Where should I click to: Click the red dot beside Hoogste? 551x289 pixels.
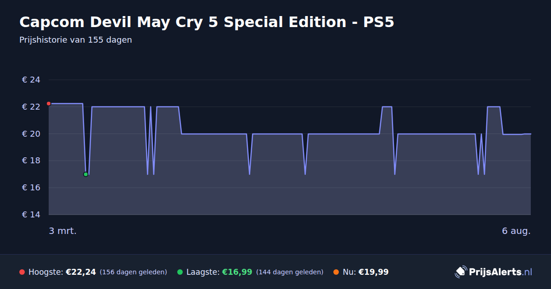pos(22,272)
